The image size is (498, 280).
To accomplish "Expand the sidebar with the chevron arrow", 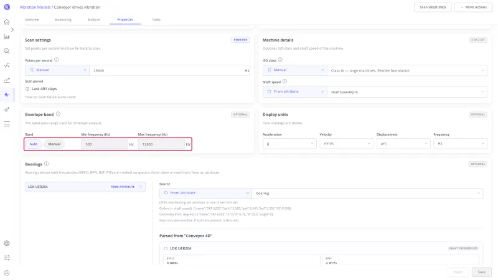I will click(12, 29).
